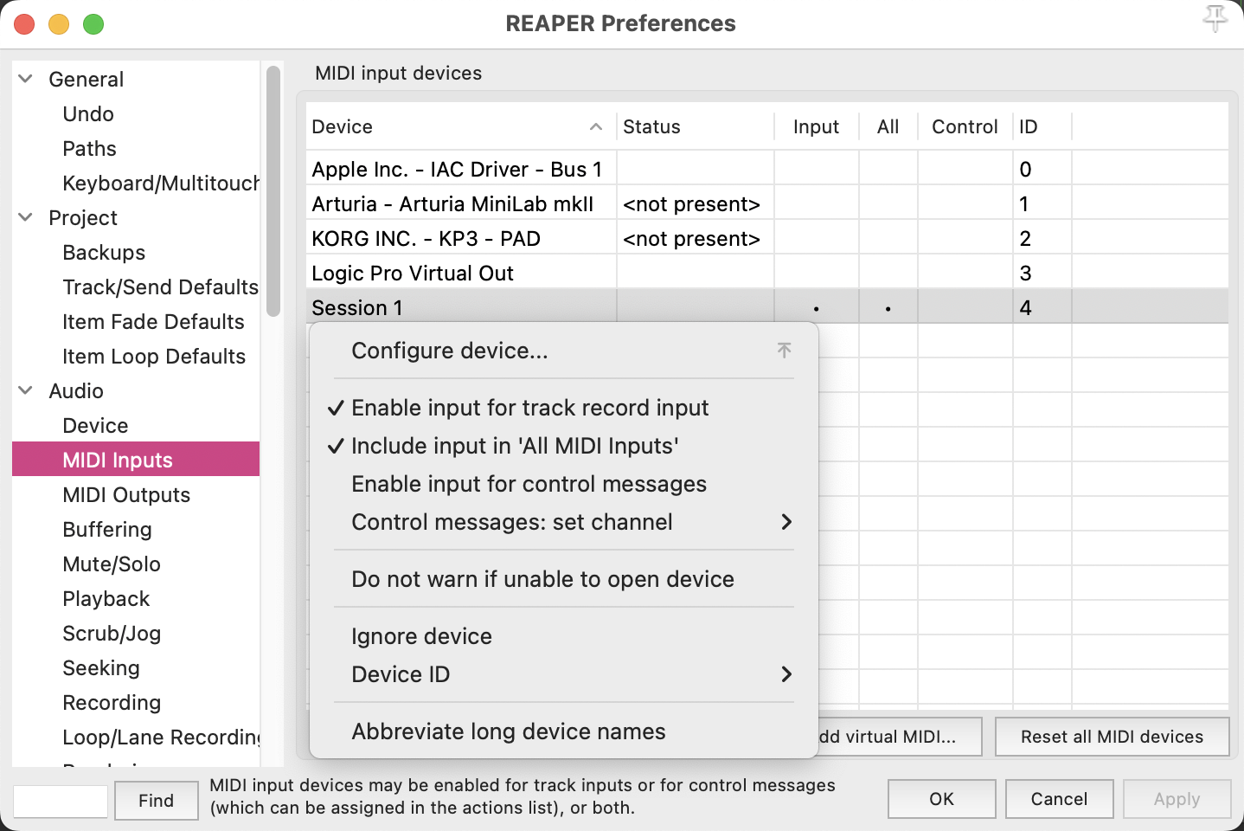Open the Scrub/Jog settings page

(x=112, y=633)
